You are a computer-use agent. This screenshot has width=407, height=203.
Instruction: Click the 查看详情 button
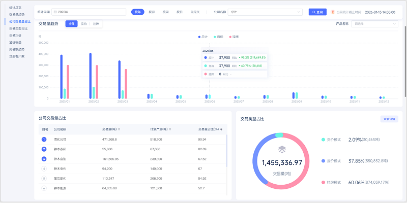point(389,119)
